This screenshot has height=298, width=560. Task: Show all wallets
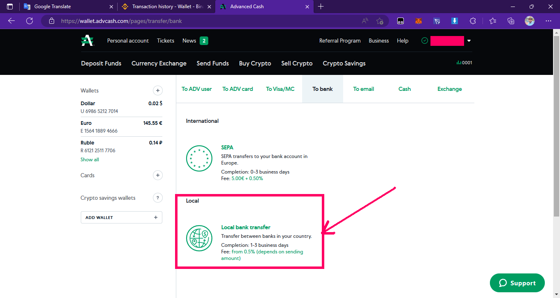point(90,160)
